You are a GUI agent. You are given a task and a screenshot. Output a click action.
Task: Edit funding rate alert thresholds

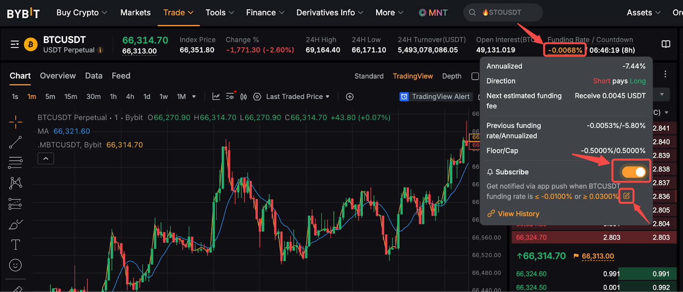(626, 196)
